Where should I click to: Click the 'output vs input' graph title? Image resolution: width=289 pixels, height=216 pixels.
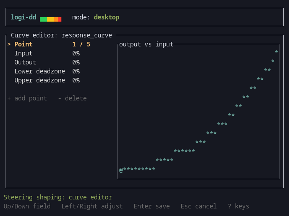pyautogui.click(x=146, y=44)
